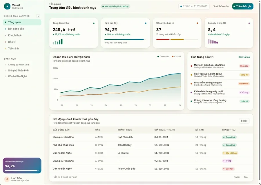Click the Đang thuê badge in row A-1204
The image size is (261, 185).
229,137
